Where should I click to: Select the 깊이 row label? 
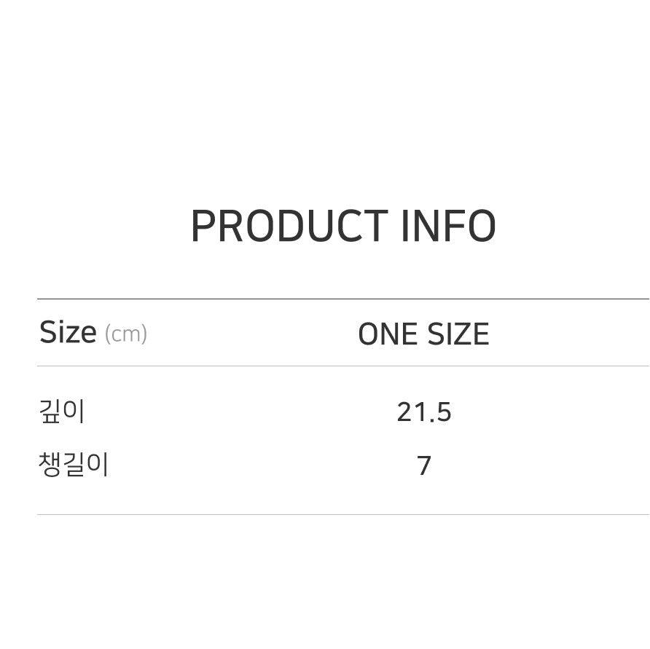(x=62, y=412)
